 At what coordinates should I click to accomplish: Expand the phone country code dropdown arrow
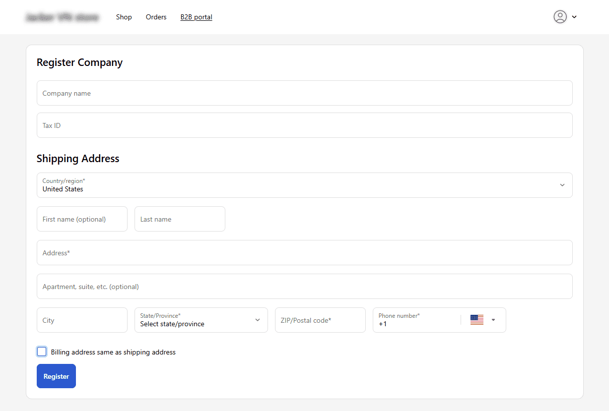(x=493, y=320)
